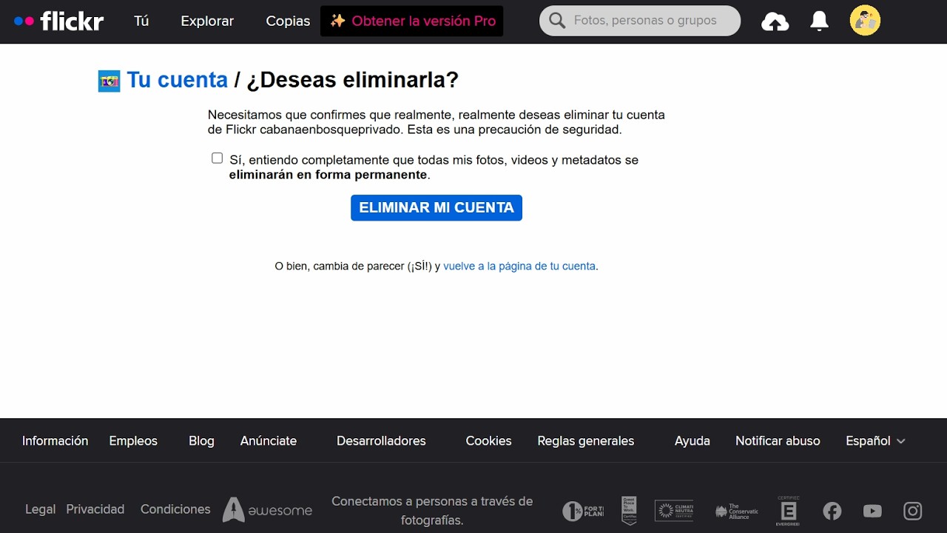This screenshot has width=947, height=533.
Task: Open the YouTube icon in footer
Action: (x=872, y=511)
